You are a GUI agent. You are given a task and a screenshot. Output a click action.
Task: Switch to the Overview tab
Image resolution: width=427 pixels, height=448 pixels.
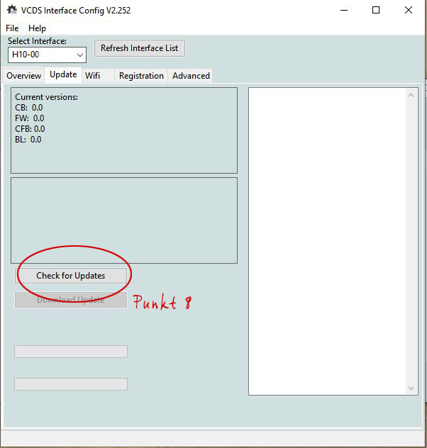pos(23,76)
